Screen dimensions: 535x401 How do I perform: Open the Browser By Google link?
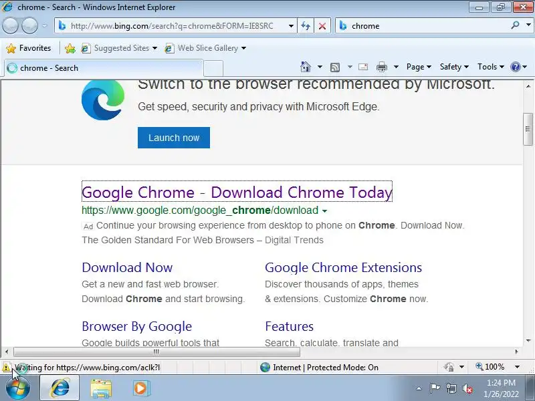[137, 327]
